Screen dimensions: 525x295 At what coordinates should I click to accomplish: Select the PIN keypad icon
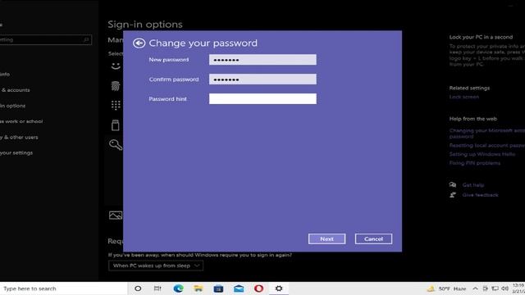[116, 105]
